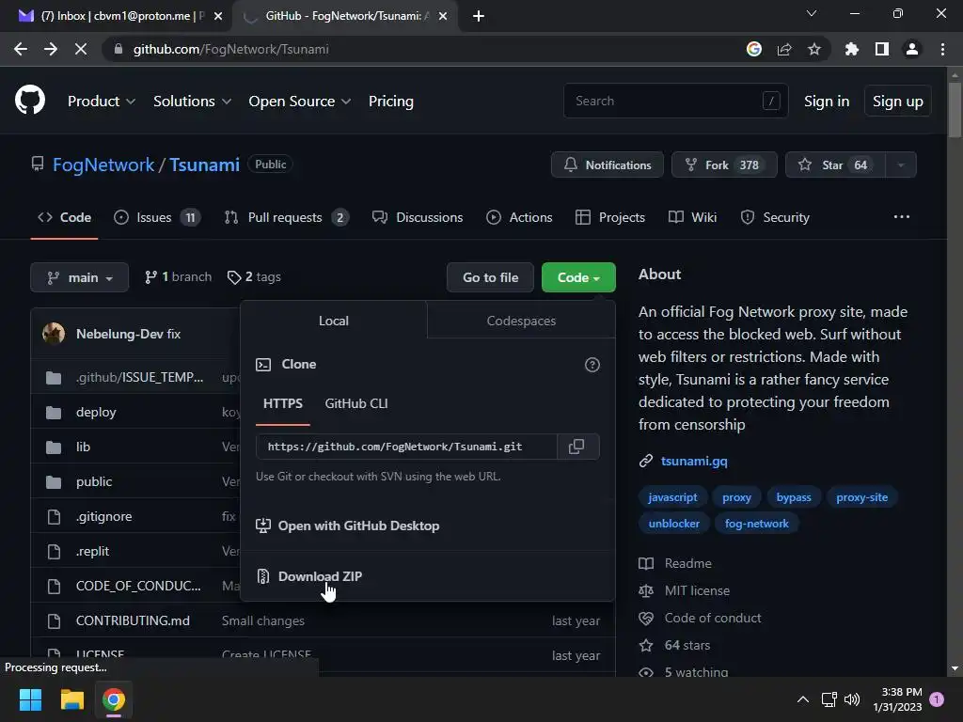
Task: Open Chrome extensions puzzle icon
Action: (852, 49)
